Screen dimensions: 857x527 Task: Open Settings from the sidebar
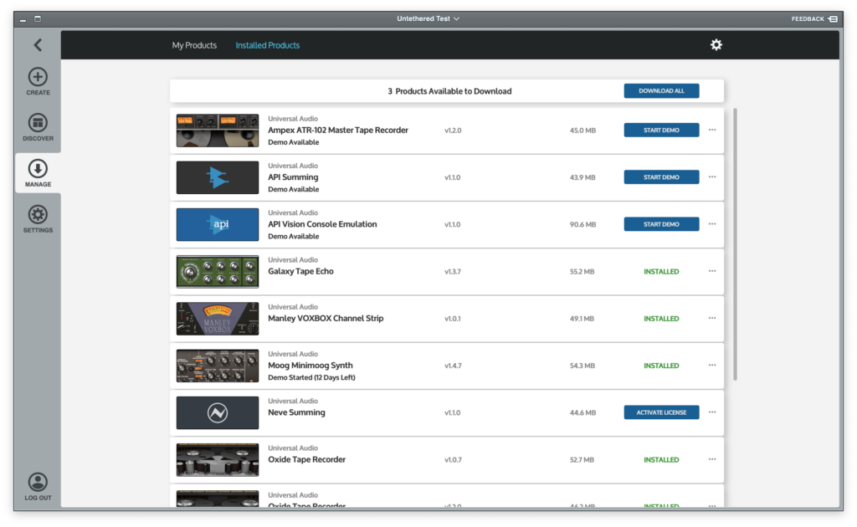pos(38,215)
